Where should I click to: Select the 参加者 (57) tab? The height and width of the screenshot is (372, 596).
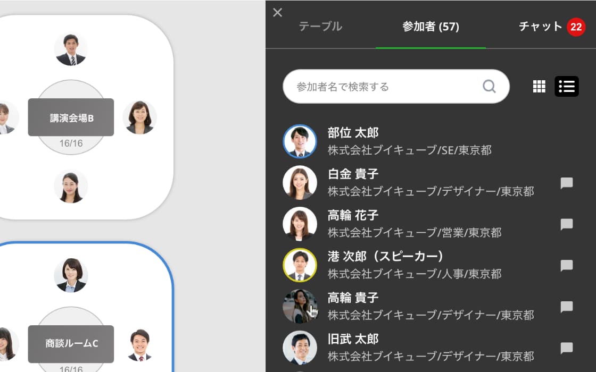pos(431,26)
